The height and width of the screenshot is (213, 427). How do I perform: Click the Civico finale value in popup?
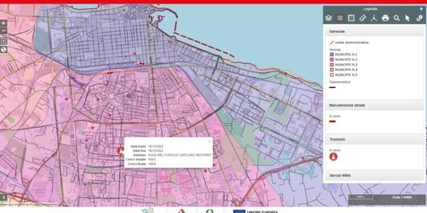151,164
